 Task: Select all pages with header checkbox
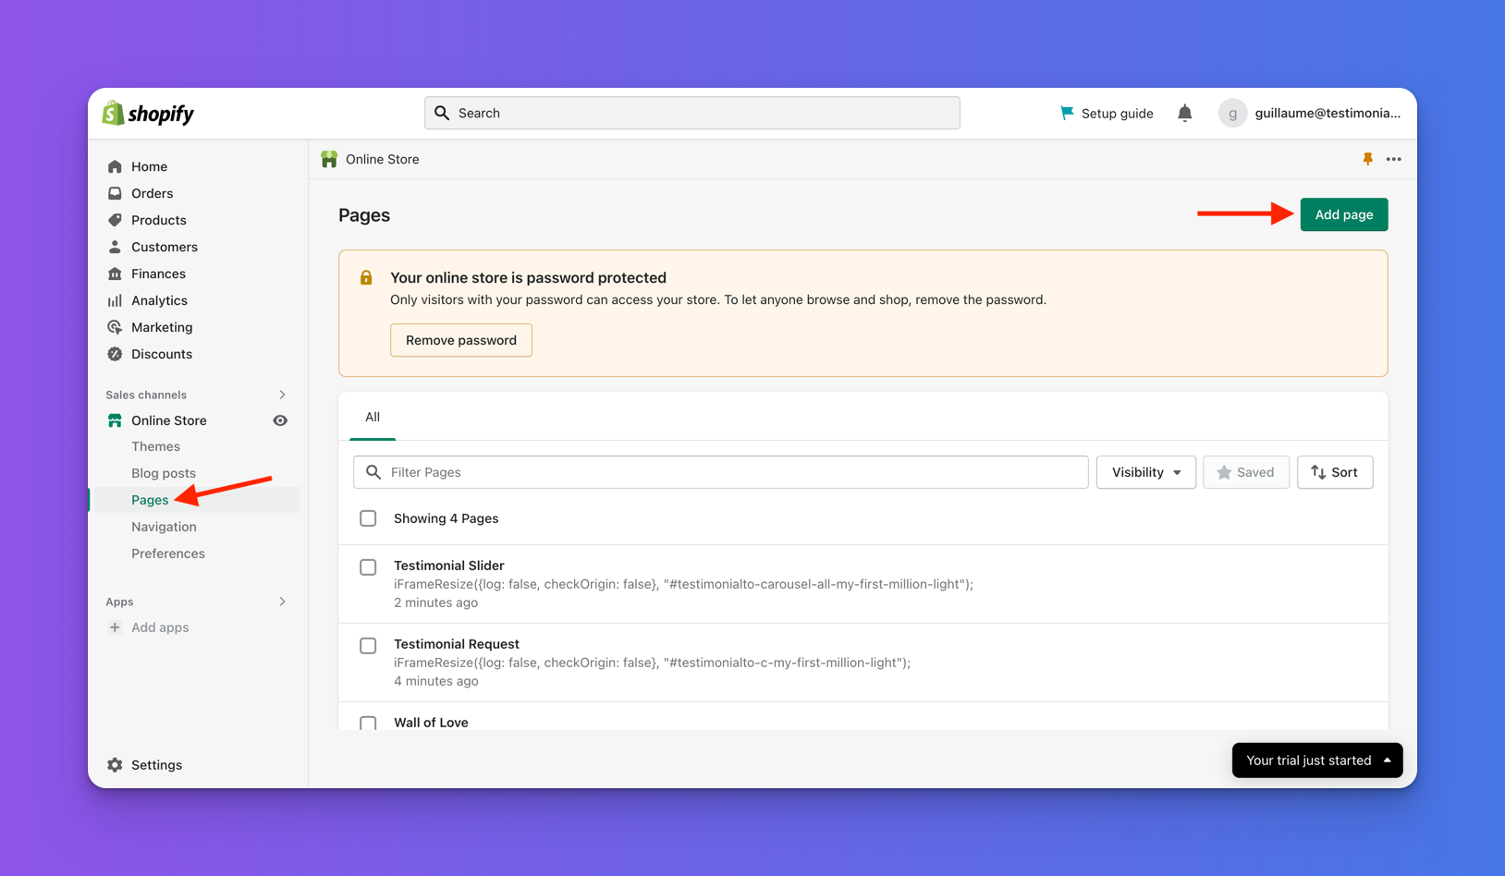368,518
